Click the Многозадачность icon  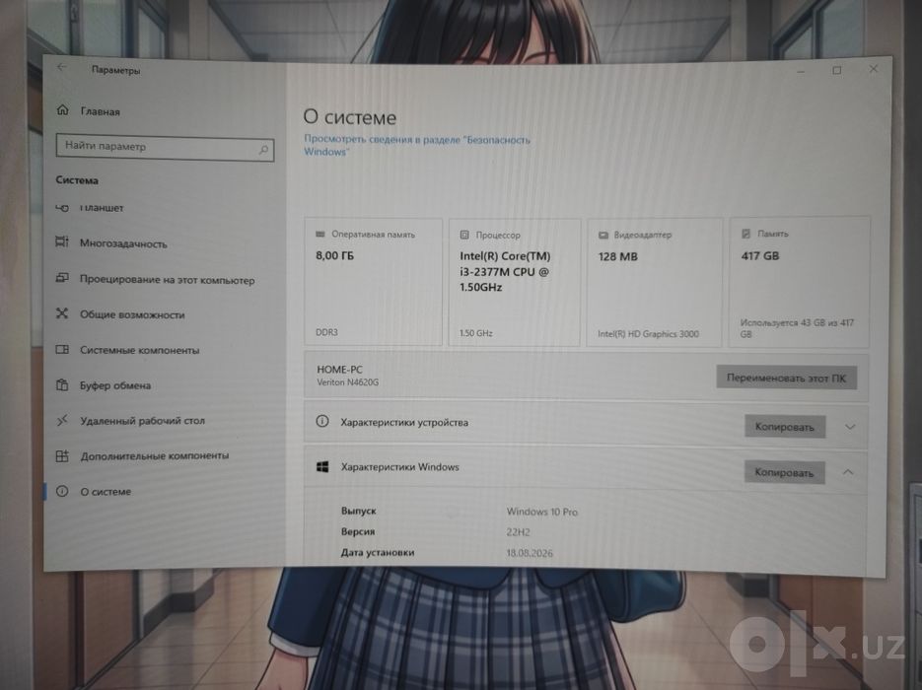point(62,241)
